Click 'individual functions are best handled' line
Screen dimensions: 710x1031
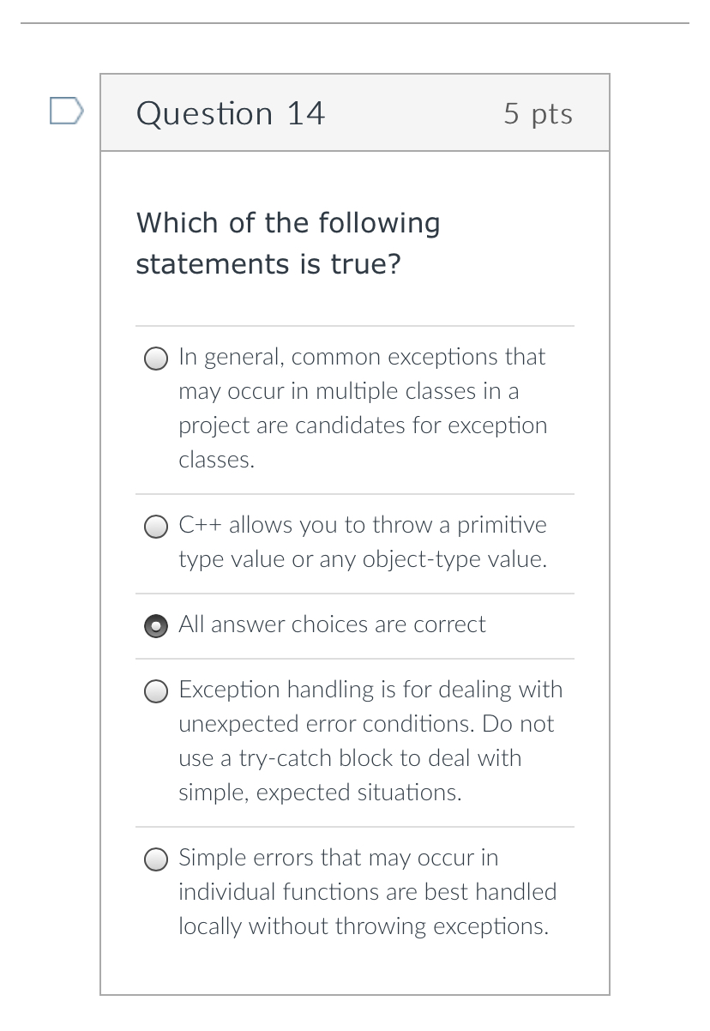367,892
